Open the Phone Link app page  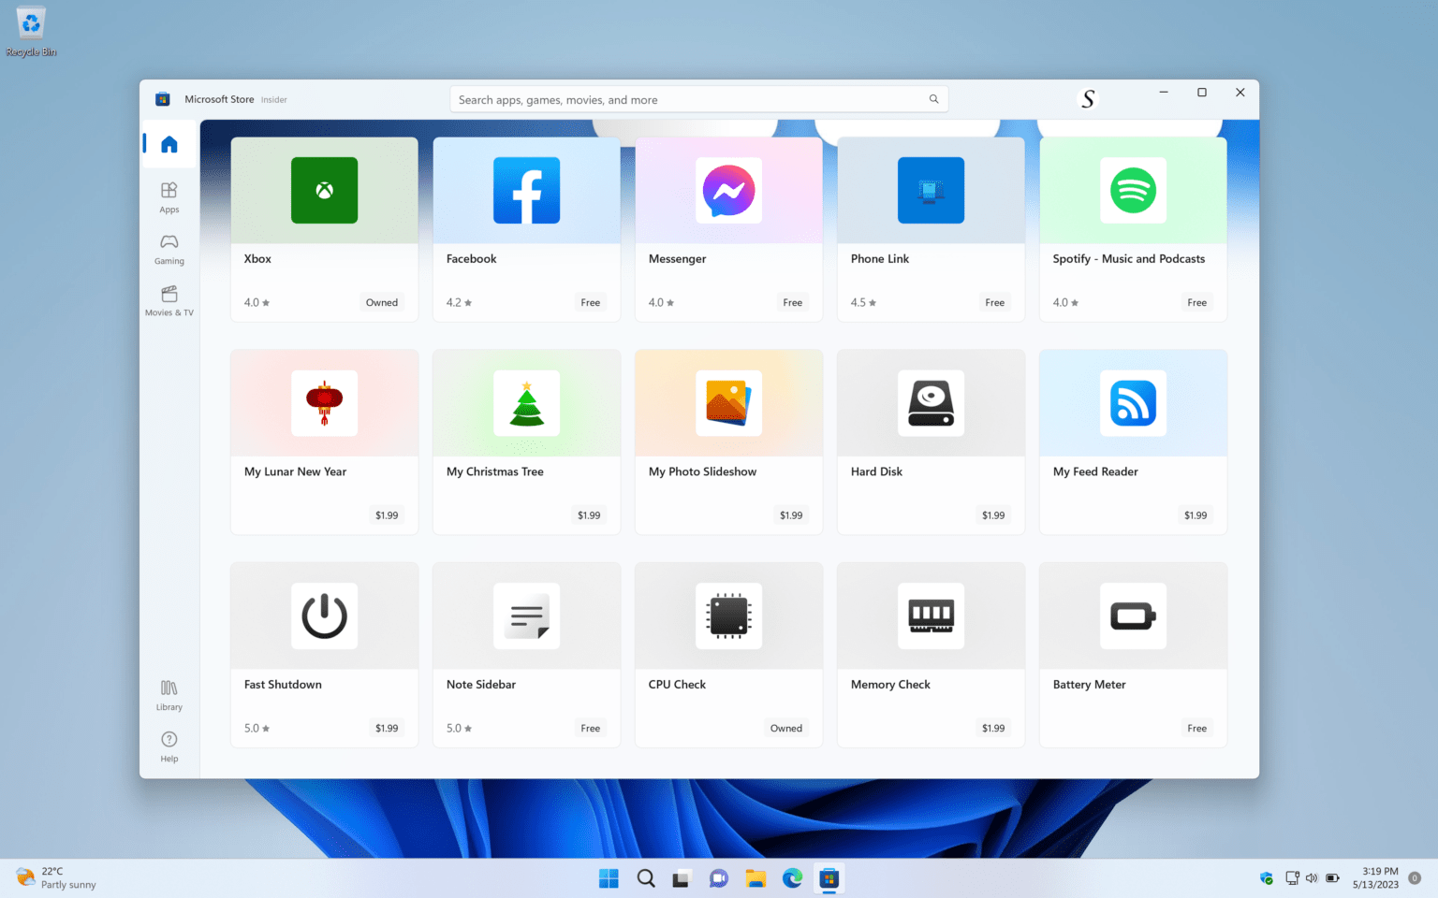pos(931,229)
